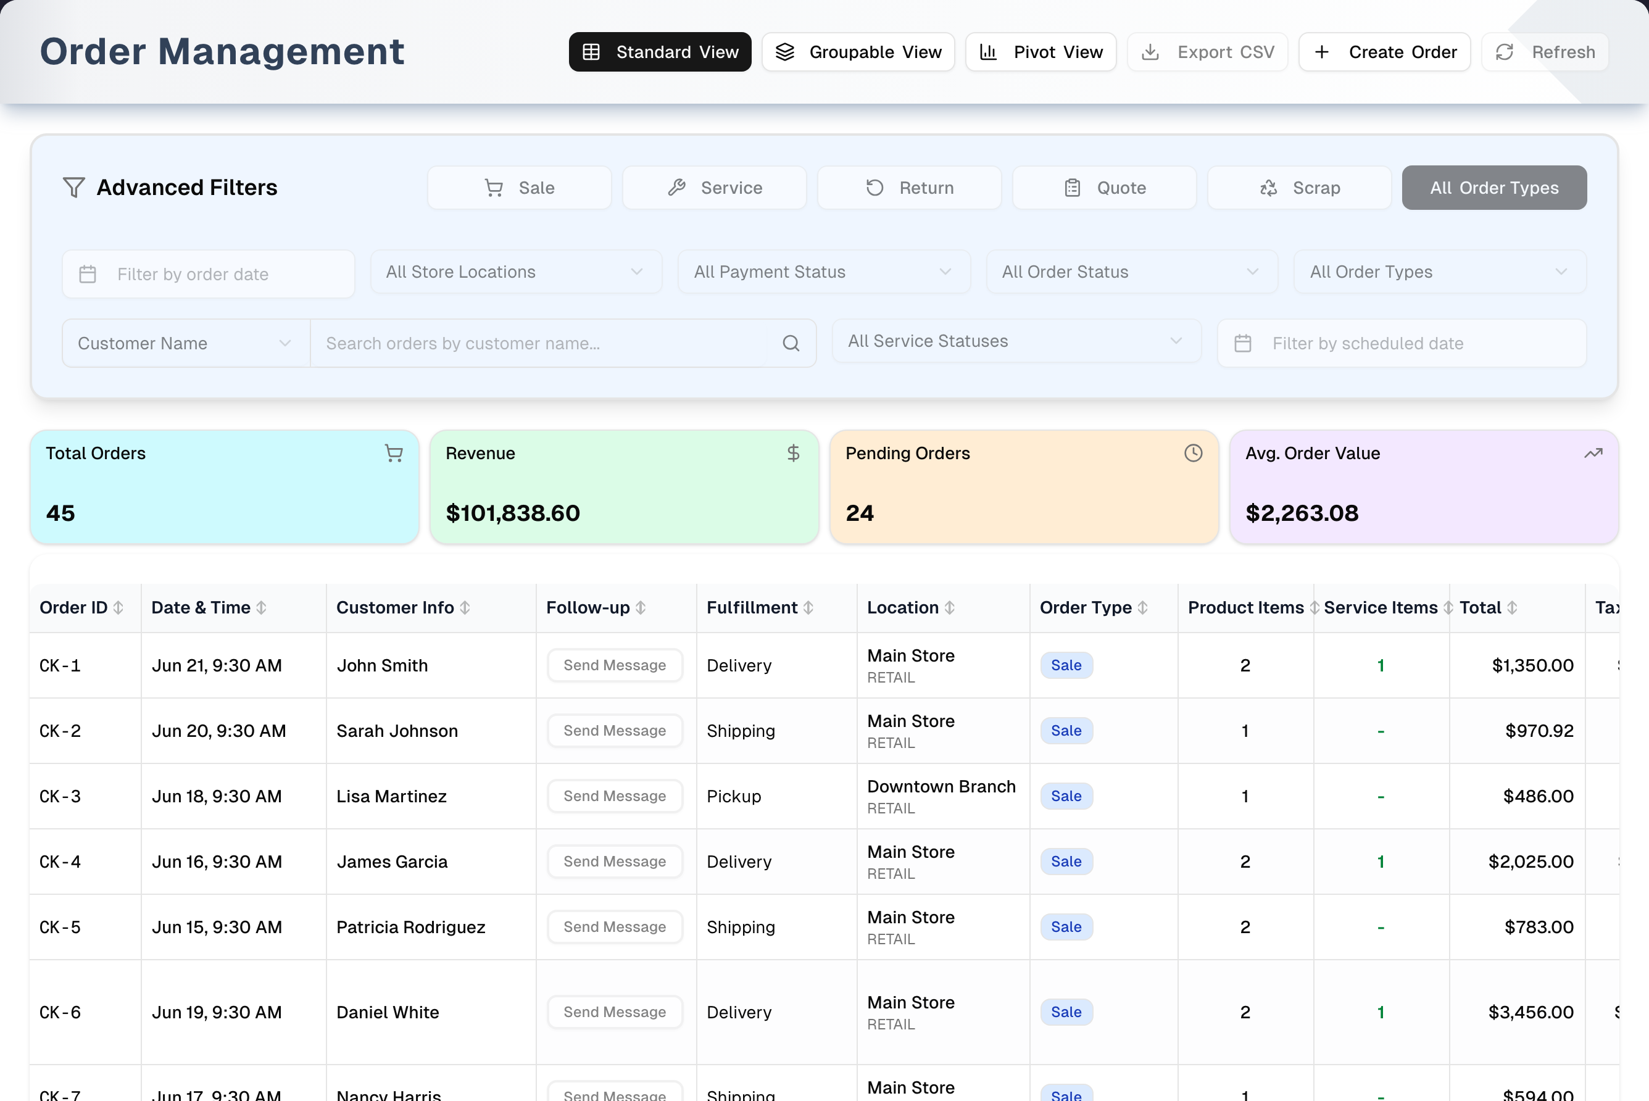Filter orders by Sale type
This screenshot has width=1649, height=1101.
click(x=520, y=188)
